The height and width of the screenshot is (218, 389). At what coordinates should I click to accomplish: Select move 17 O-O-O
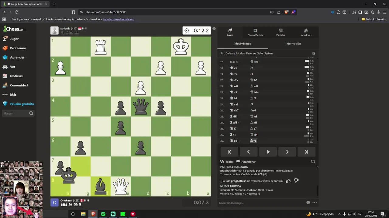point(234,62)
